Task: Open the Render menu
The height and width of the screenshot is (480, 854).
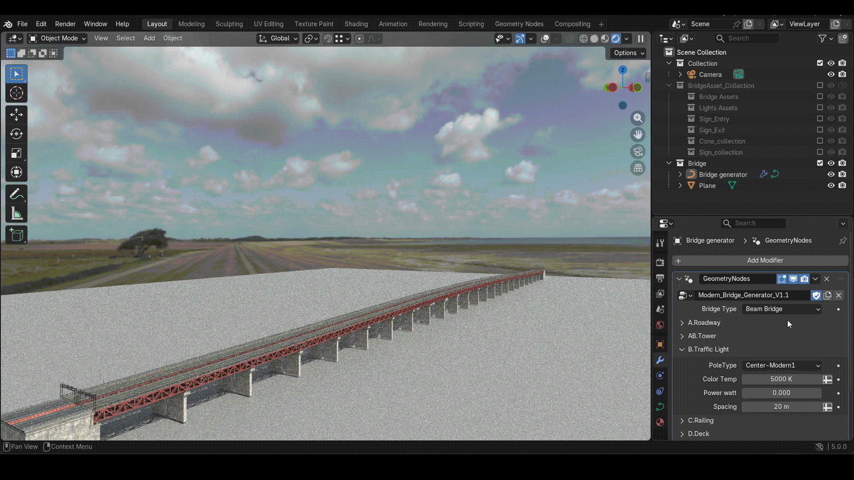Action: click(x=65, y=24)
